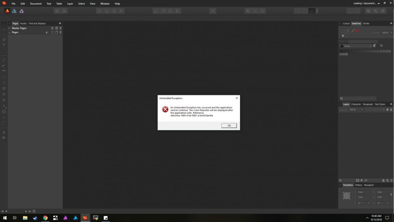
Task: Switch to the Navigator tab
Action: (x=369, y=185)
